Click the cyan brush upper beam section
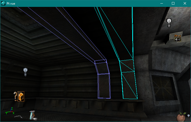The width and height of the screenshot is (191, 122). click(120, 33)
